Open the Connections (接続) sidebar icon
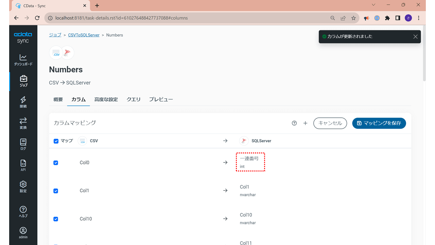This screenshot has width=435, height=245. [23, 102]
